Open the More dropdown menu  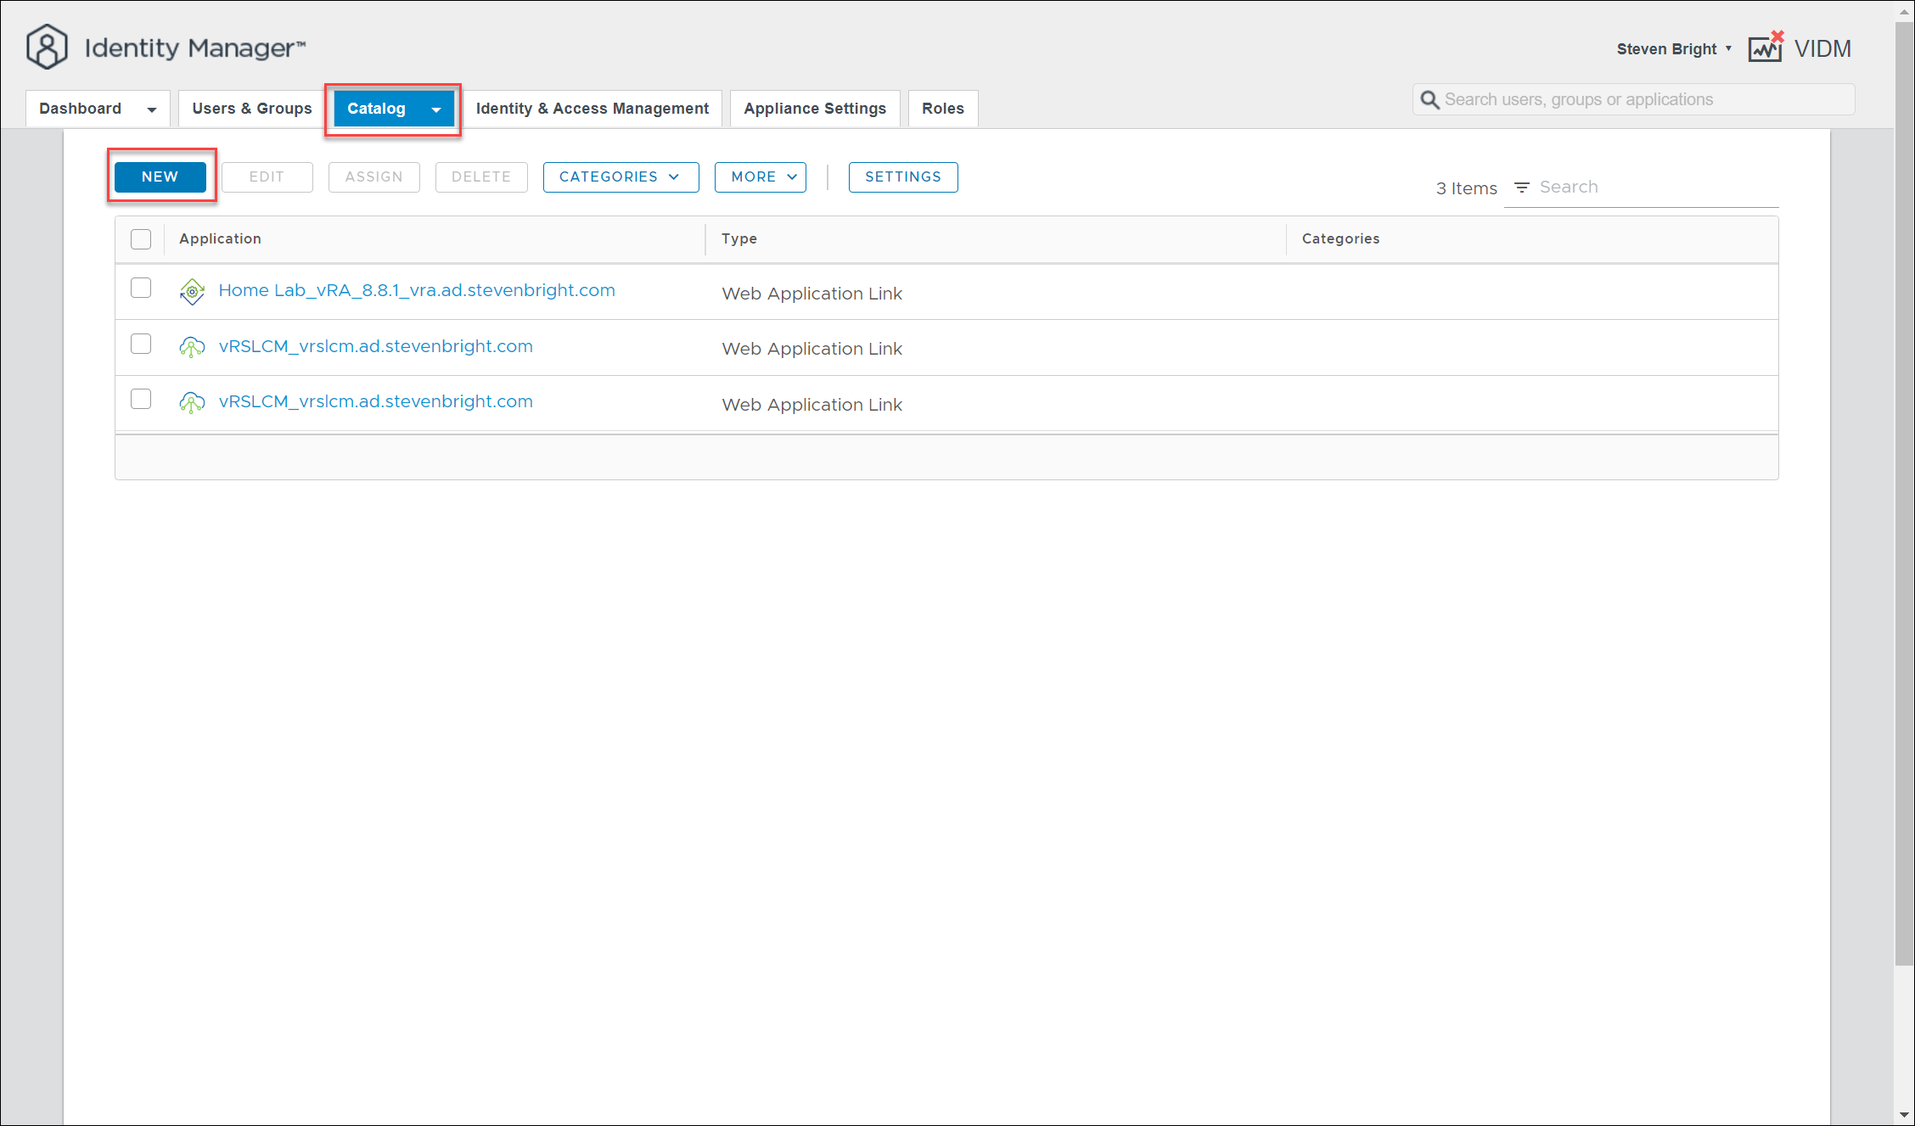click(x=760, y=177)
